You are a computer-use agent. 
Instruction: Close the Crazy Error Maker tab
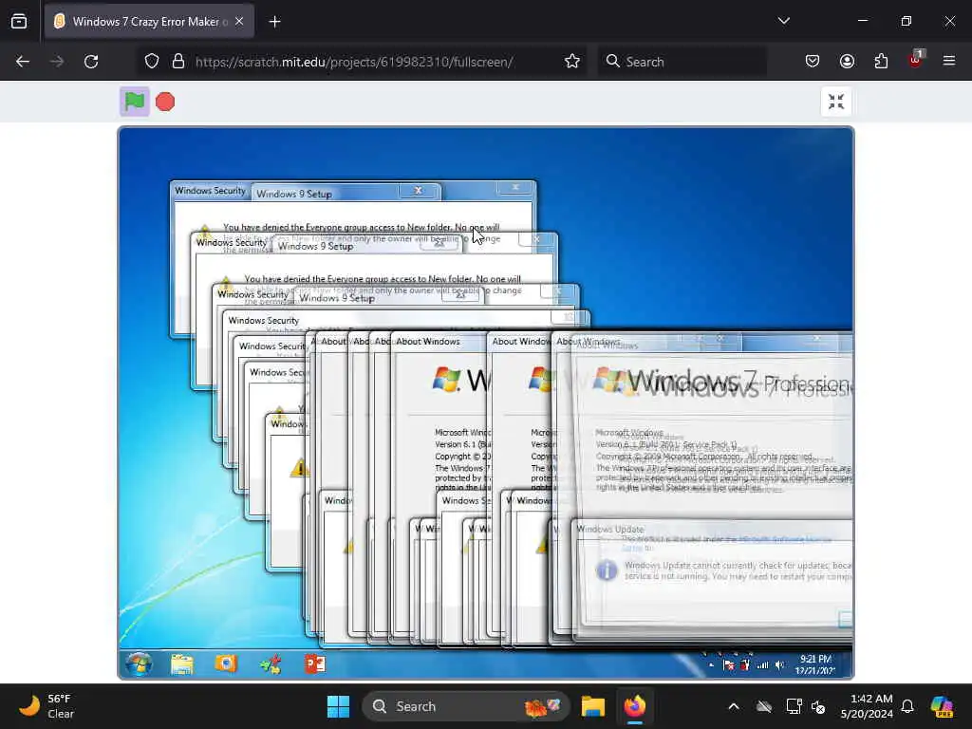pyautogui.click(x=239, y=22)
